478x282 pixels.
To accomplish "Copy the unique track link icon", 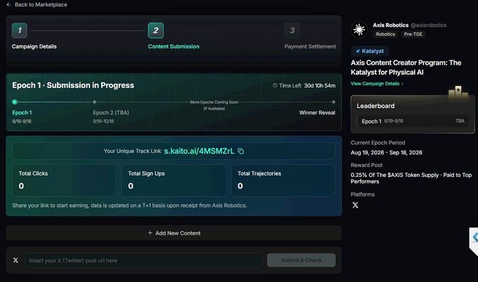I will point(241,151).
